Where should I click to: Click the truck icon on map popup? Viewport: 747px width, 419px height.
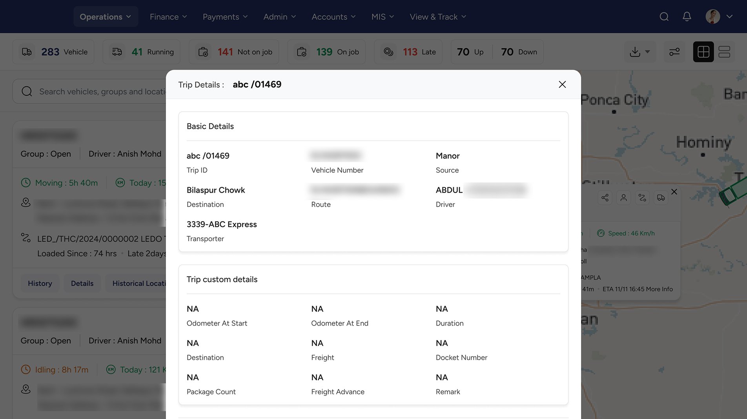(661, 198)
